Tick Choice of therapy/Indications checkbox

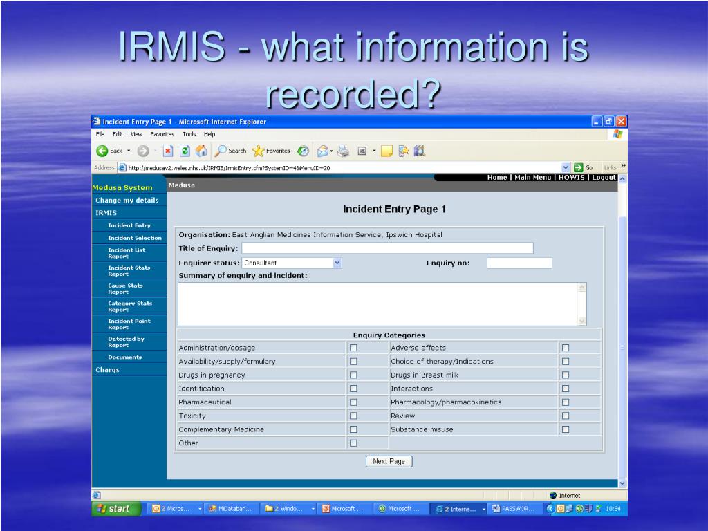566,361
